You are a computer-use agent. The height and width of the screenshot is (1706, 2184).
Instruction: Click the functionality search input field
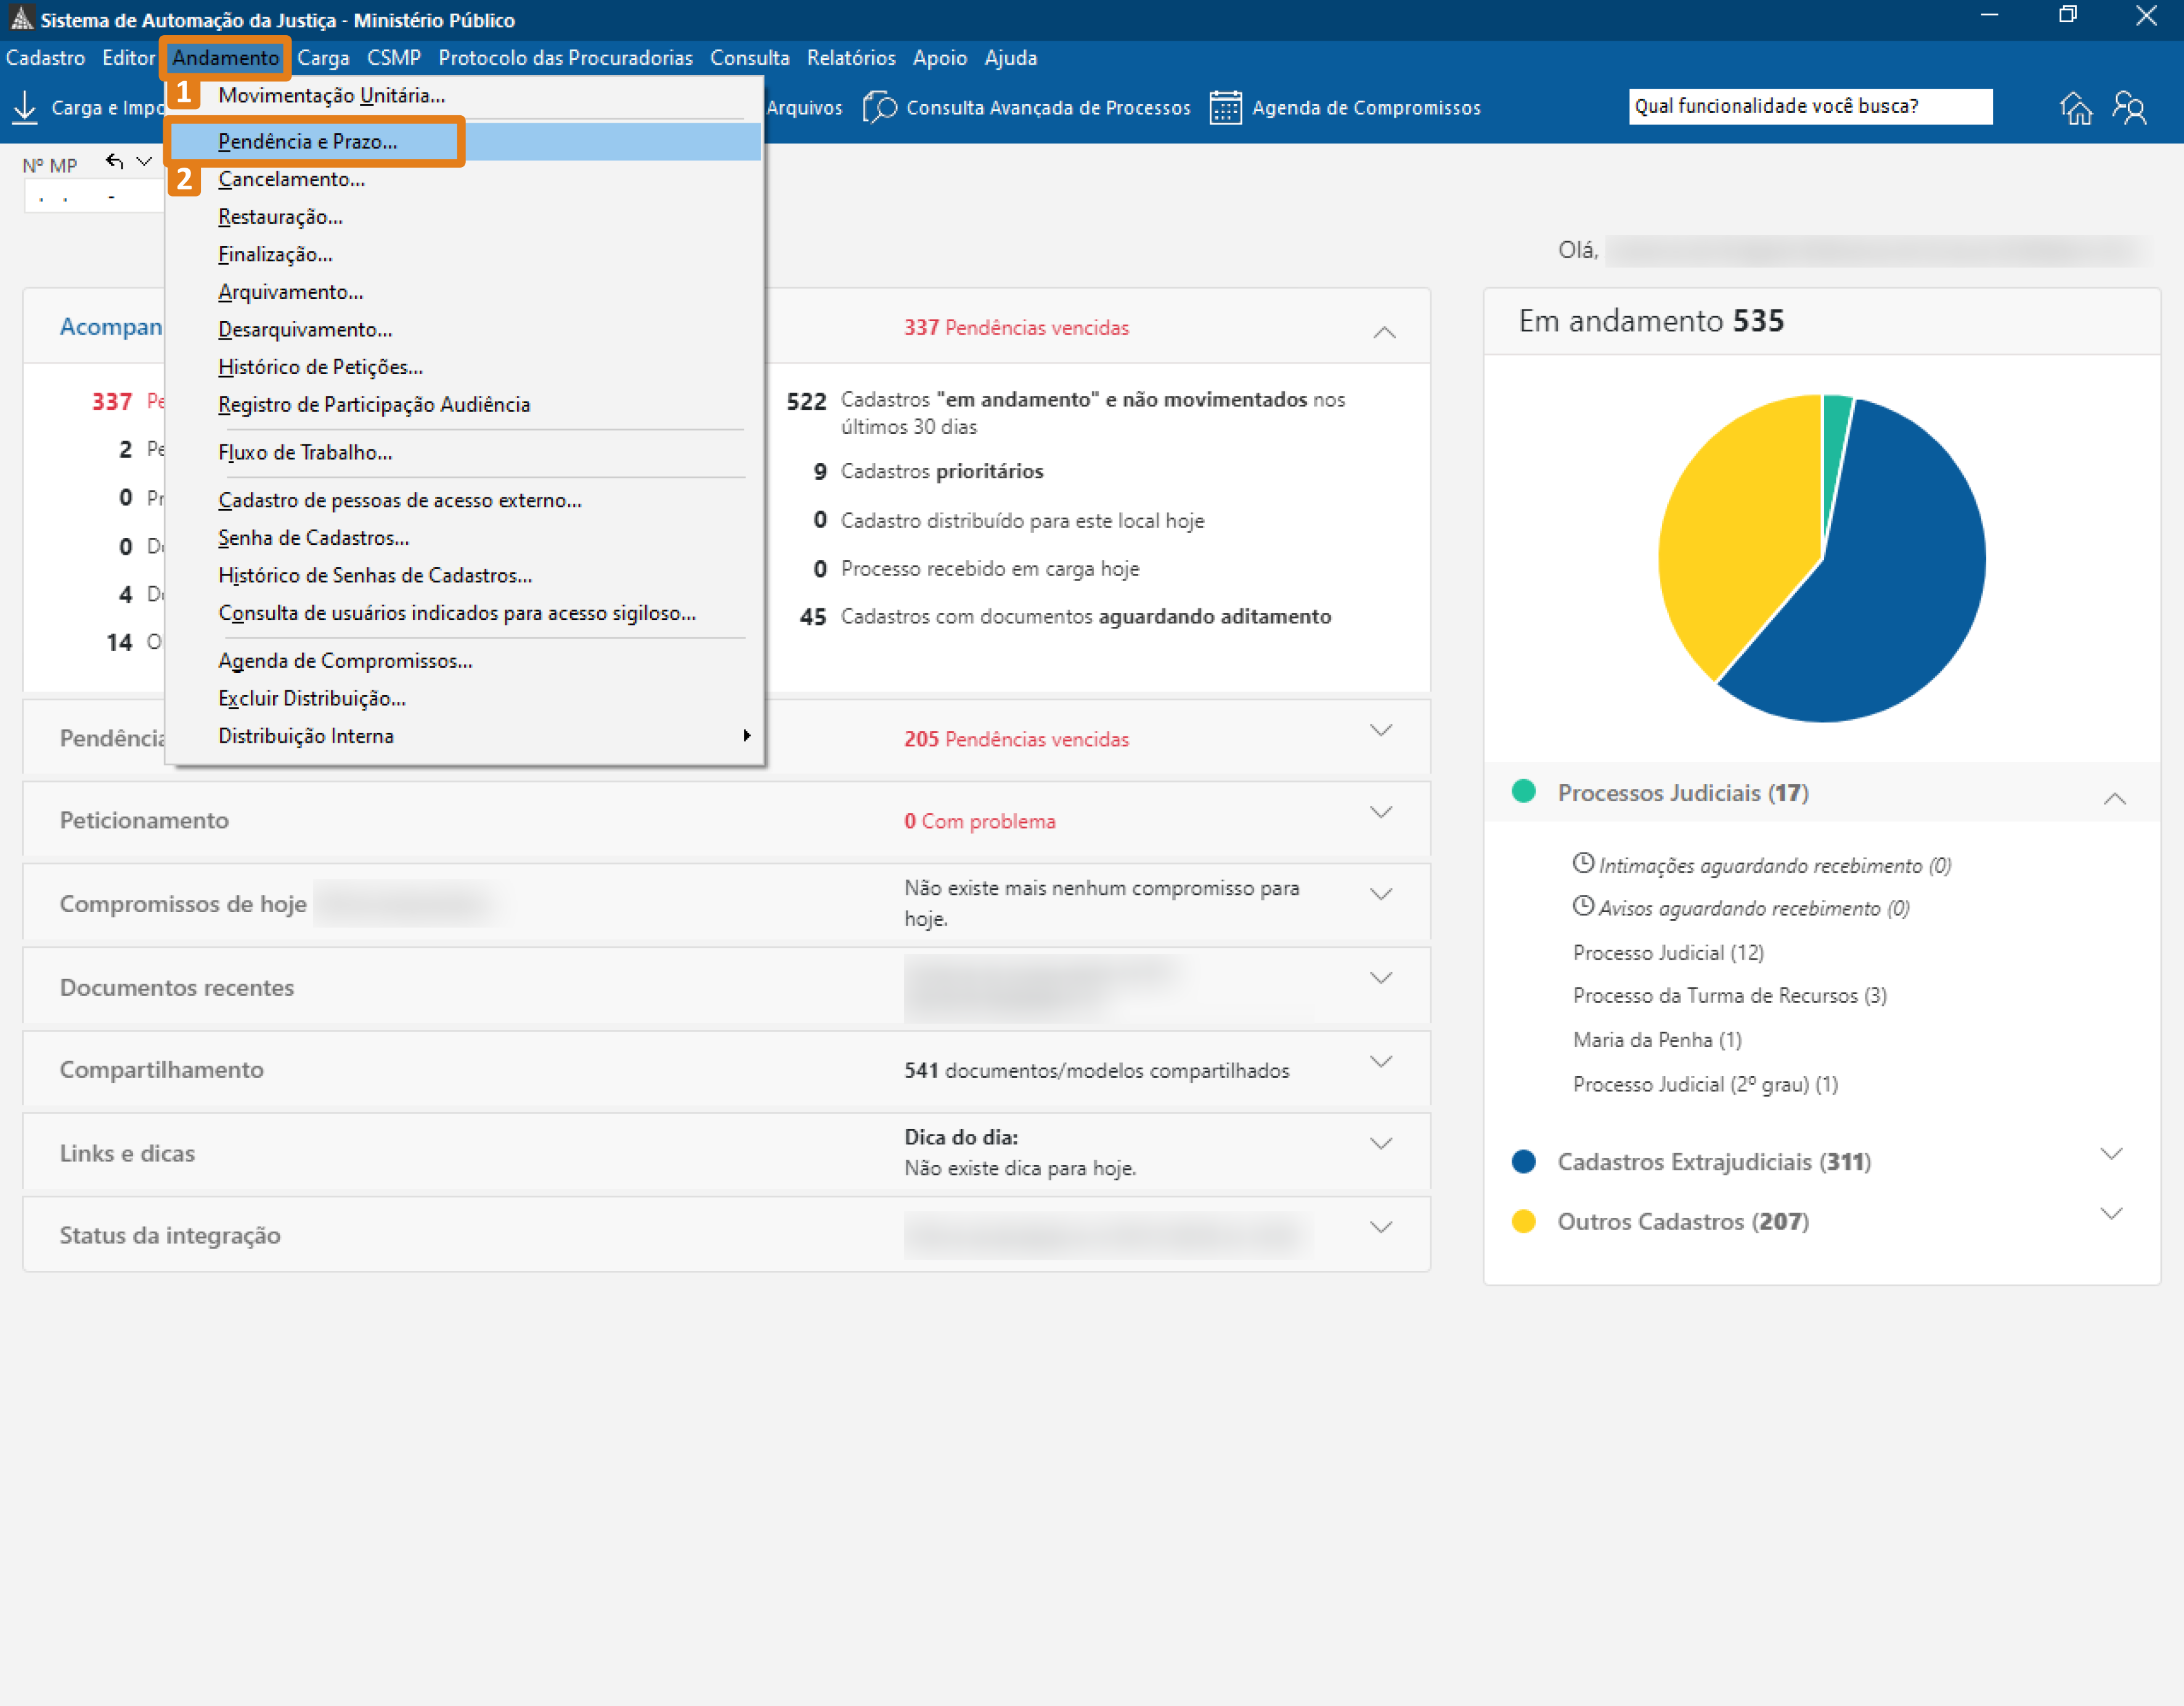point(1809,106)
